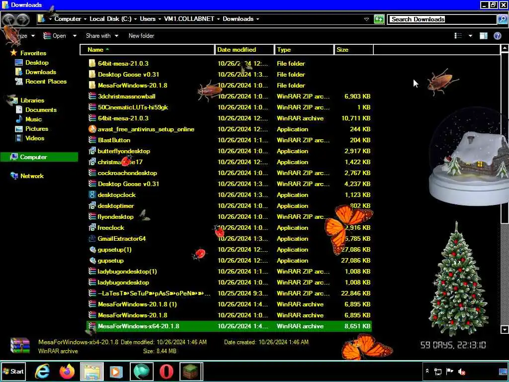509x382 pixels.
Task: Click the file list scroll up arrow
Action: 505,48
